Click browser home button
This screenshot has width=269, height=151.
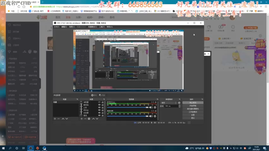(24, 7)
